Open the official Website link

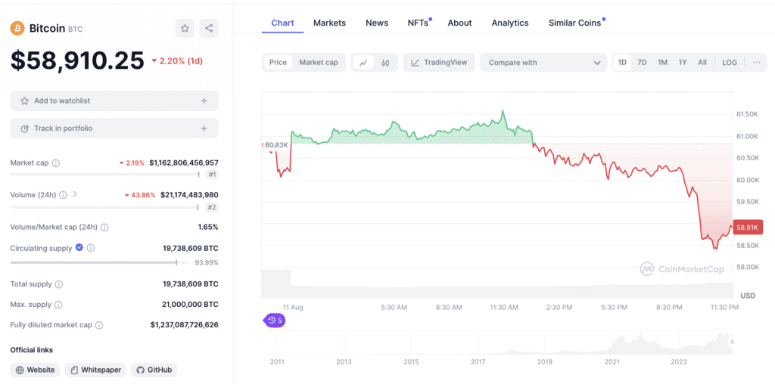tap(35, 370)
